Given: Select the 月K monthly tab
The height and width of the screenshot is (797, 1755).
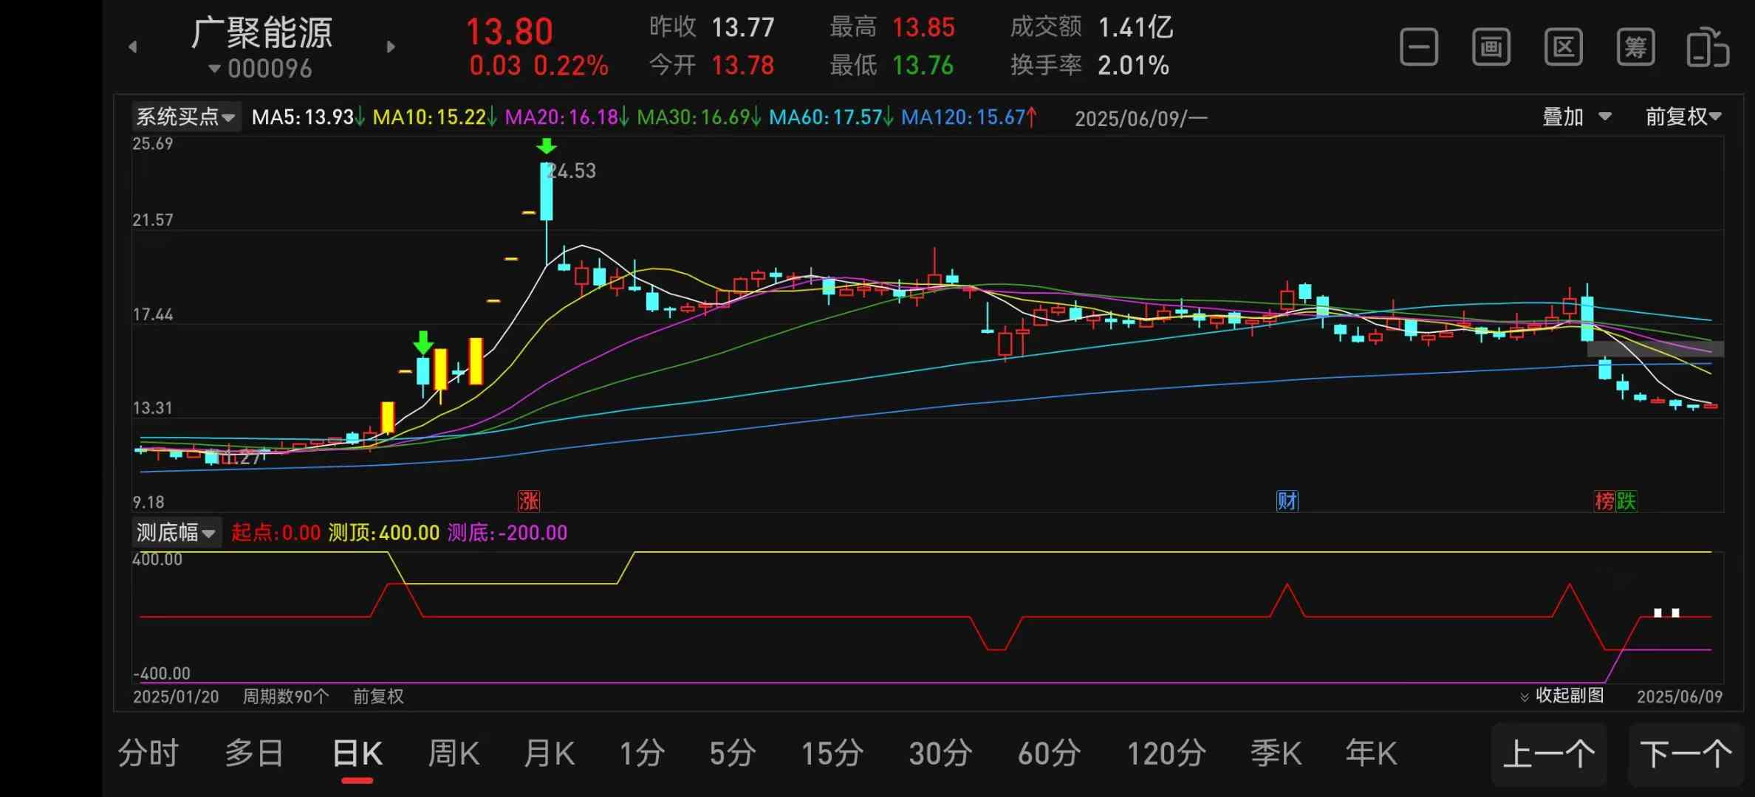Looking at the screenshot, I should [x=549, y=753].
